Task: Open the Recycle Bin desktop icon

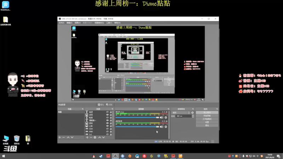Action: pos(17,140)
